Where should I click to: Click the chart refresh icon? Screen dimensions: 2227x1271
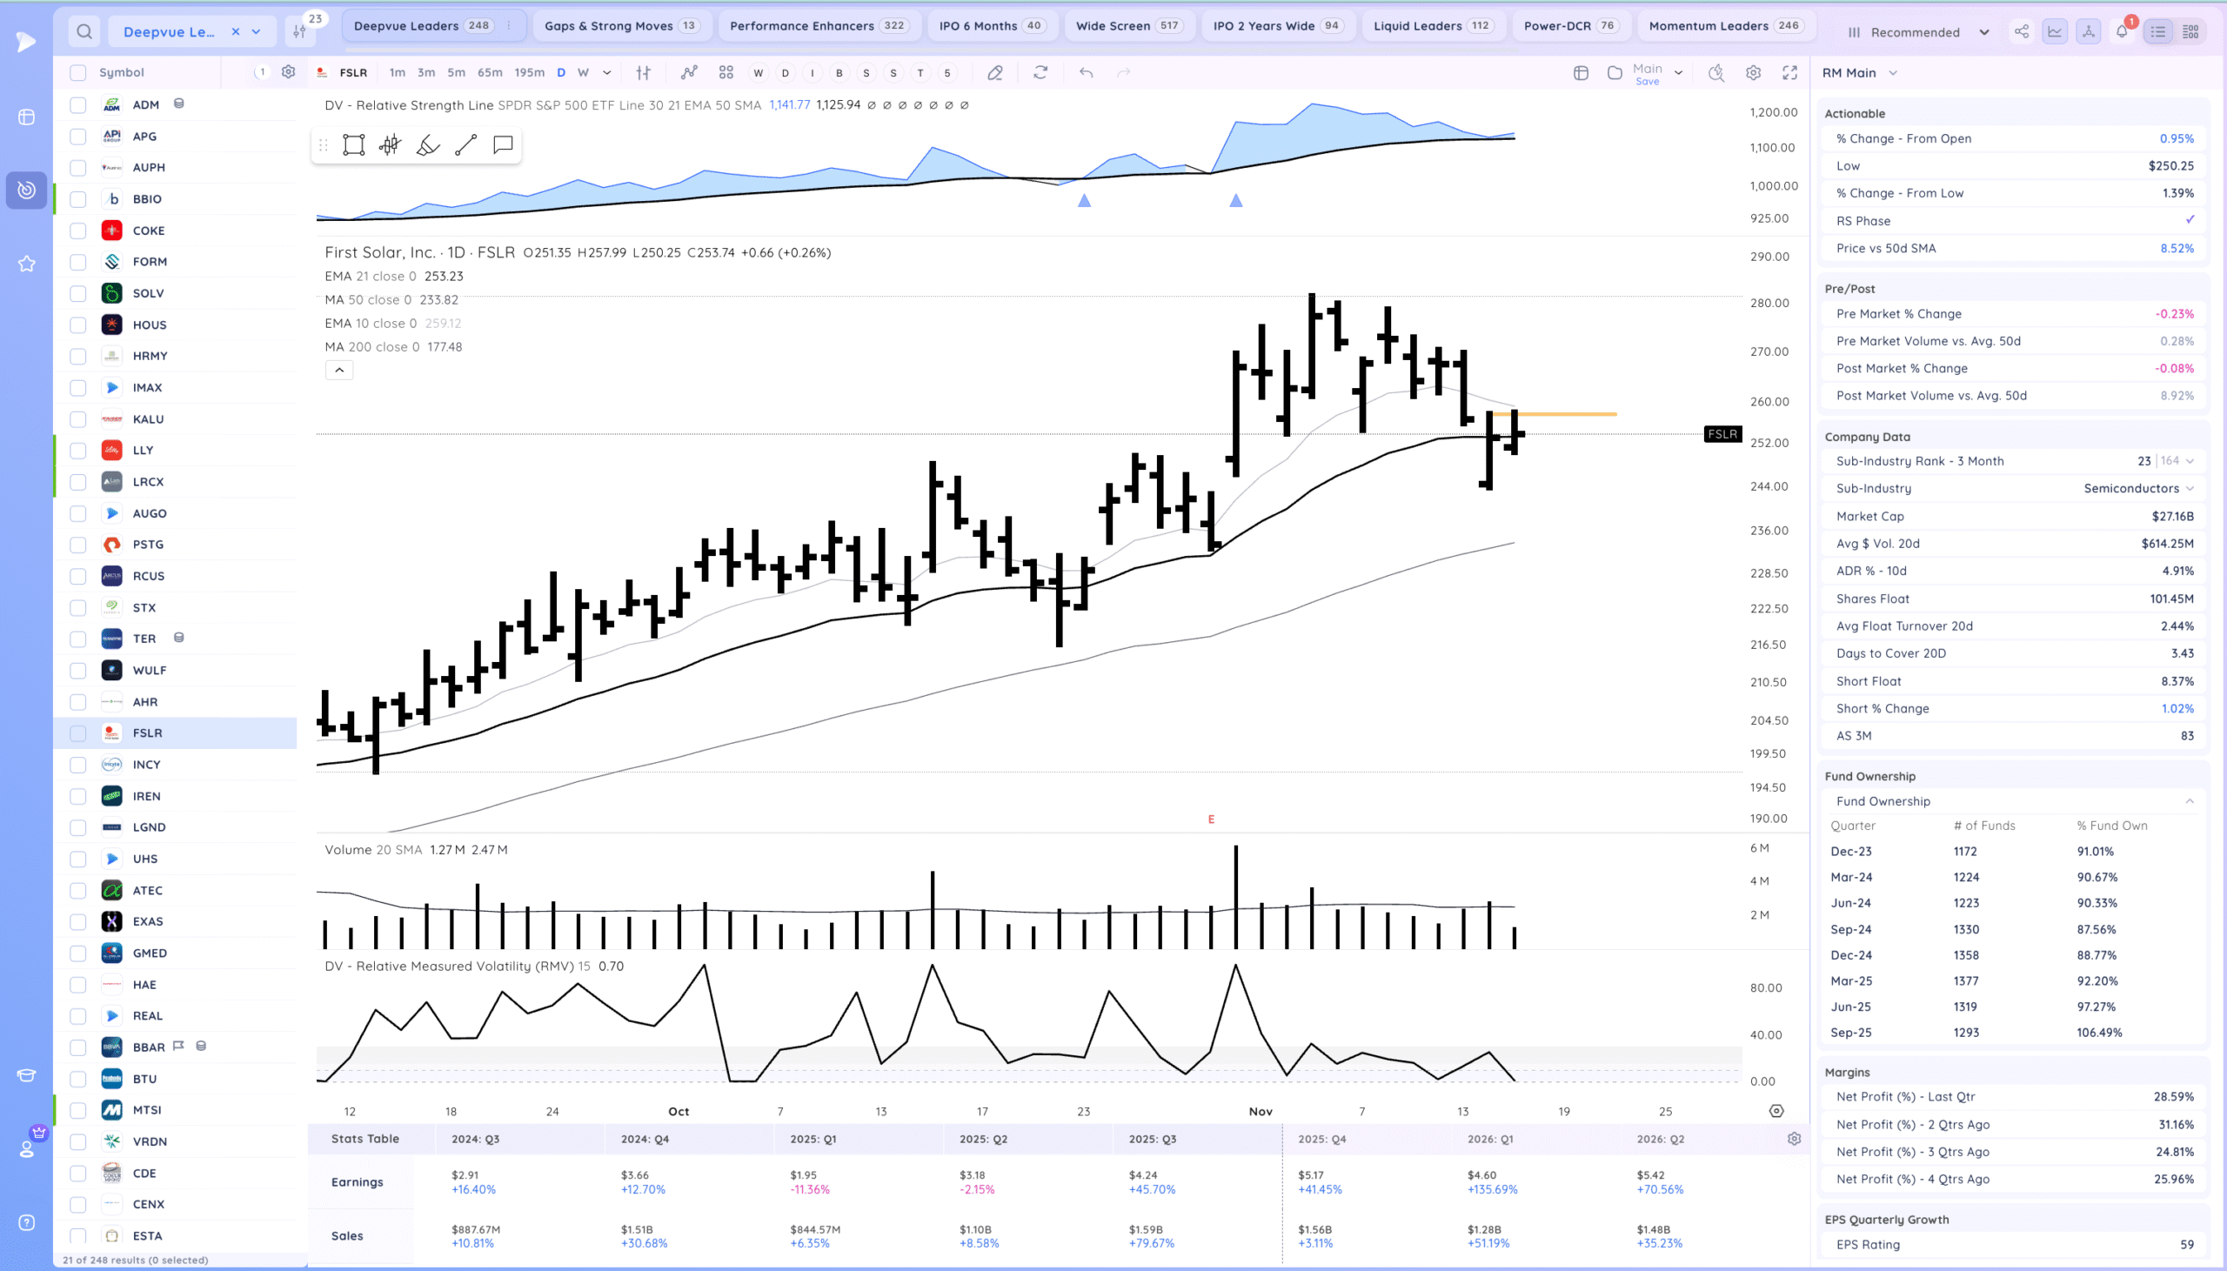pos(1040,73)
